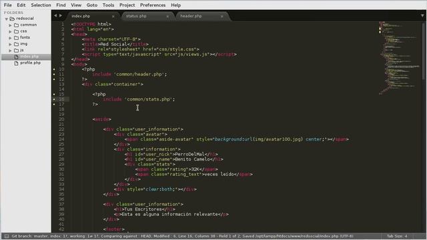Screen dimensions: 427x240
Task: Click the minimap code overview
Action: click(x=399, y=58)
